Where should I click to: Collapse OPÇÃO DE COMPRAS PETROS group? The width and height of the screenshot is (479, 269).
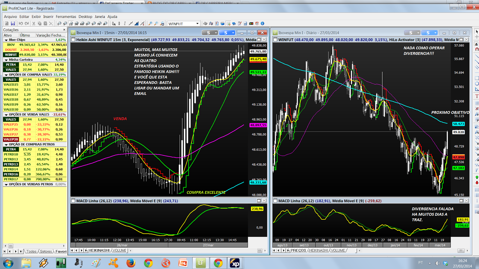click(x=6, y=144)
